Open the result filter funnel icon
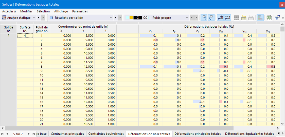The width and height of the screenshot is (285, 137). click(277, 18)
